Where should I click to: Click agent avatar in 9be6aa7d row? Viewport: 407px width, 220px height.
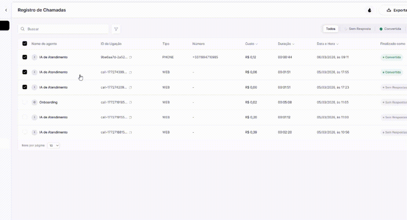35,57
